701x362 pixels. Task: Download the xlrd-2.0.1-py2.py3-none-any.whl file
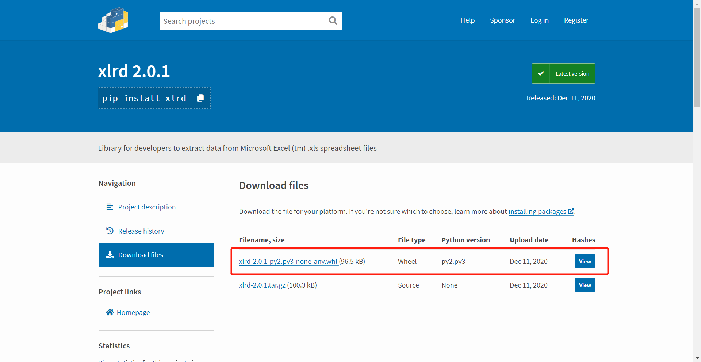(x=288, y=261)
